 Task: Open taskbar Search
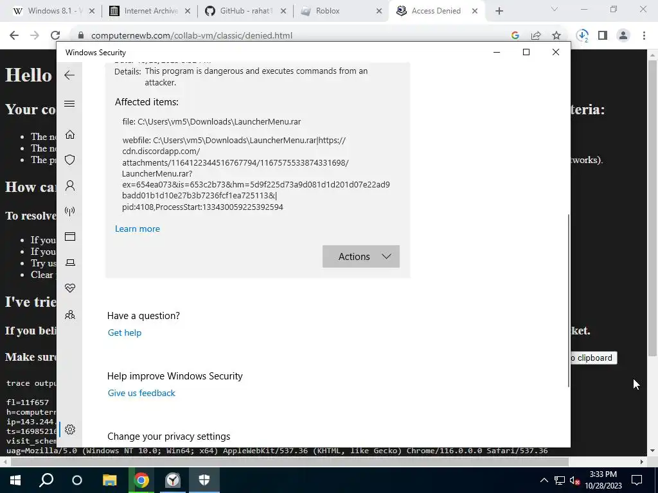coord(46,480)
